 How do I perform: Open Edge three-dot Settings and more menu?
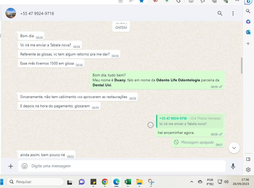[237, 1]
